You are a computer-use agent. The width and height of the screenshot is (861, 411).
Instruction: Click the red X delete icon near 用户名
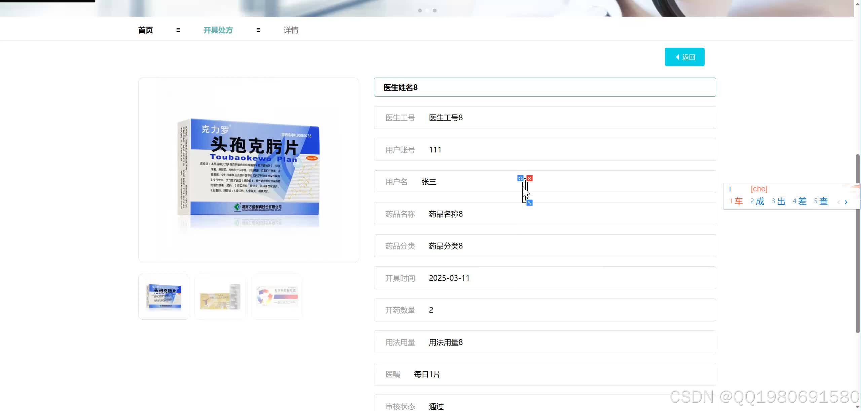click(x=530, y=178)
